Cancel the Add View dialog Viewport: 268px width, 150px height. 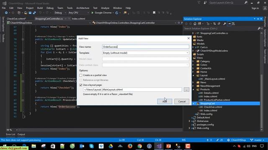pos(182,102)
